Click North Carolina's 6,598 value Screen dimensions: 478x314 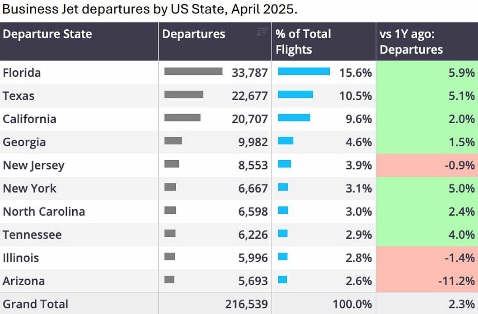point(253,212)
